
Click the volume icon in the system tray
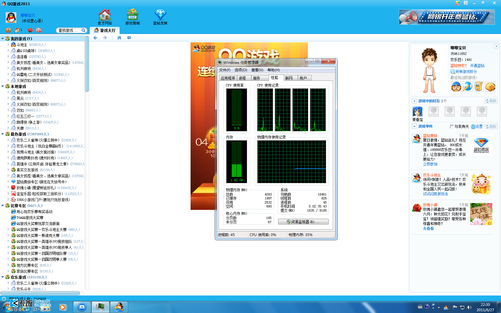[469, 307]
